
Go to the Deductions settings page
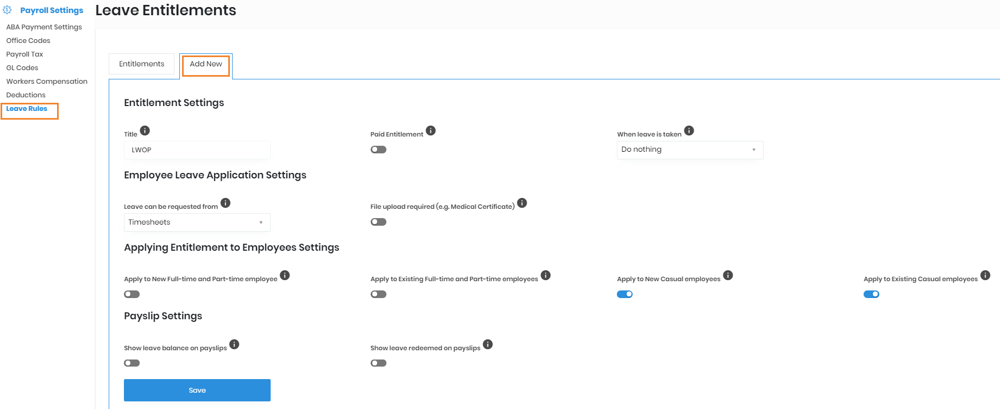tap(26, 95)
